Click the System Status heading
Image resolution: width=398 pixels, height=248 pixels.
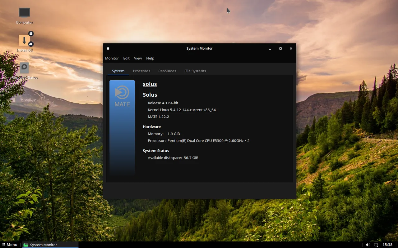tap(156, 151)
